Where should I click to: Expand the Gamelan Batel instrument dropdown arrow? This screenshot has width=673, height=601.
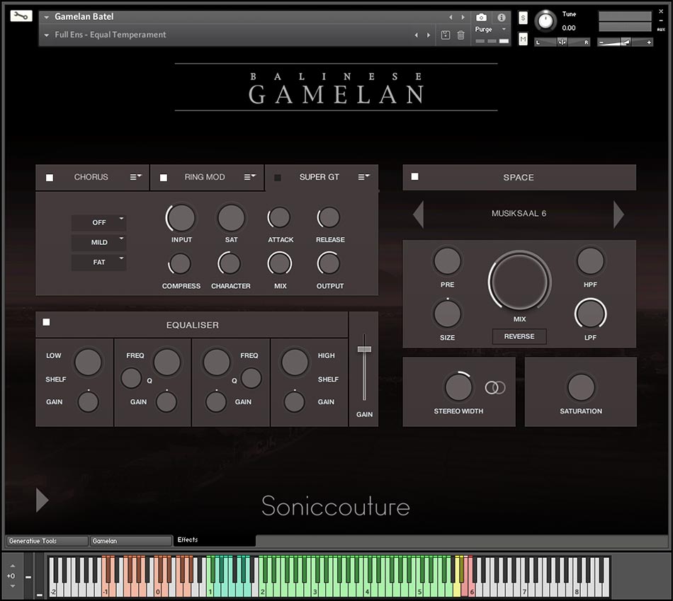(x=46, y=17)
